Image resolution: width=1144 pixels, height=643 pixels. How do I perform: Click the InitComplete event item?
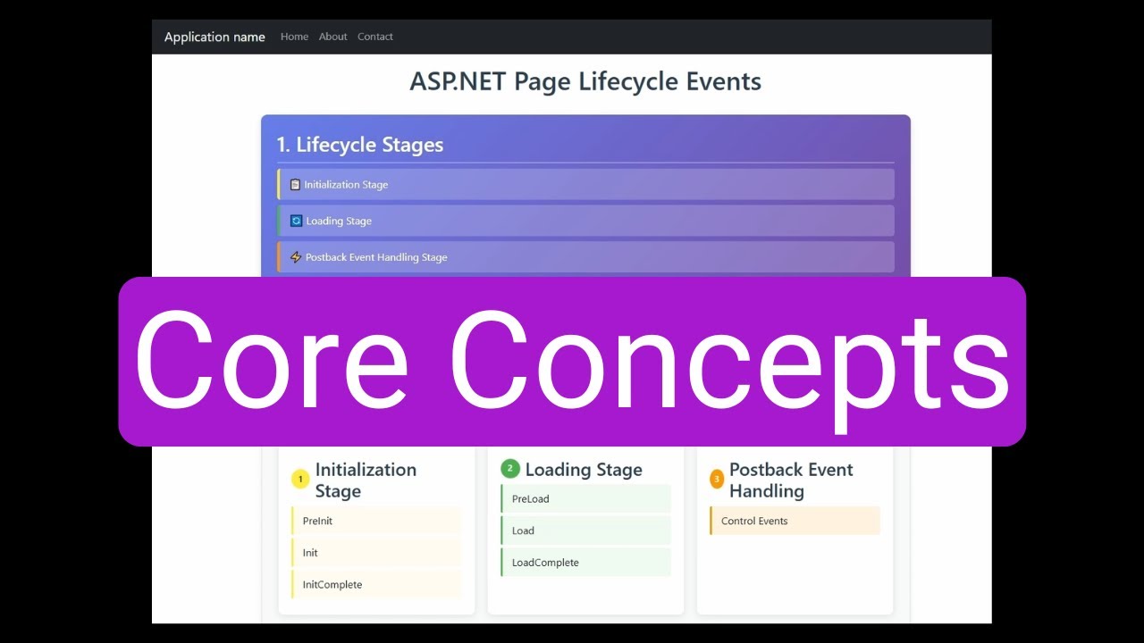(x=376, y=585)
